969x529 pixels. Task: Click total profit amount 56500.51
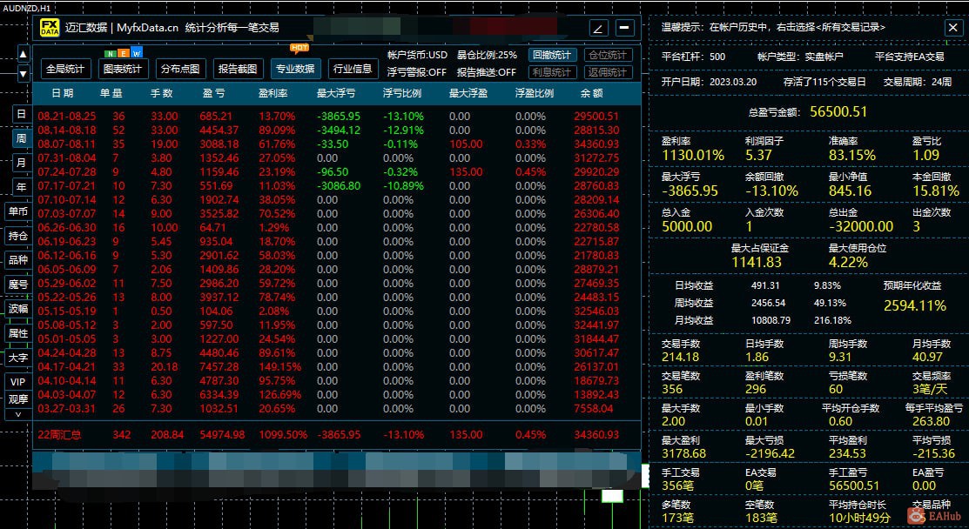838,111
